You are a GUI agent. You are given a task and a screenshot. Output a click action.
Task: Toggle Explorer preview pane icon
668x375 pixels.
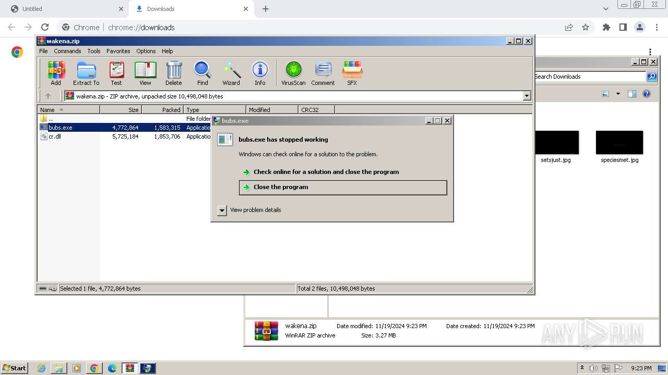(x=632, y=94)
